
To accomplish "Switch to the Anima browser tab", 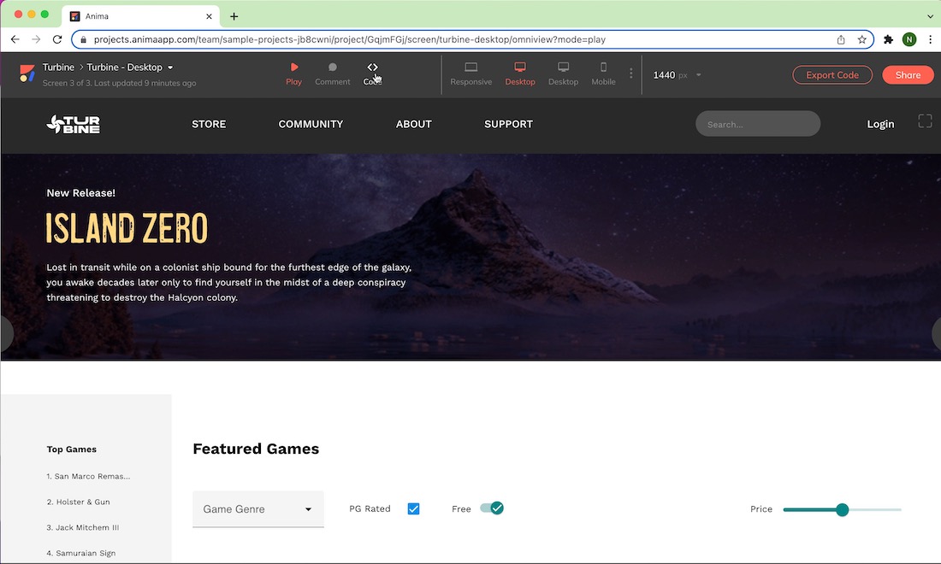I will [x=141, y=16].
